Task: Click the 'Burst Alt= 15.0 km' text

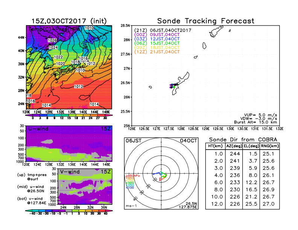Action: (x=255, y=122)
